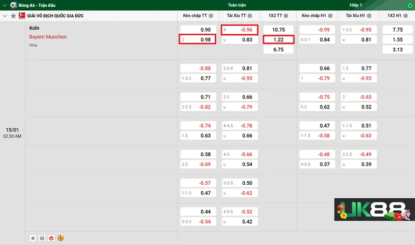Toggle the favorite star for Giải Vô Địch Quốc Gia Đức
This screenshot has height=245, width=415.
click(13, 16)
